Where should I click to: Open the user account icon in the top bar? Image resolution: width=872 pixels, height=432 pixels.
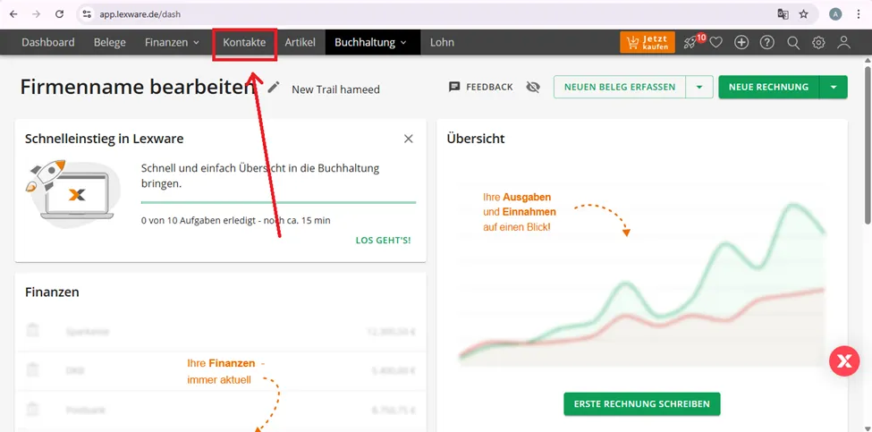pos(844,42)
